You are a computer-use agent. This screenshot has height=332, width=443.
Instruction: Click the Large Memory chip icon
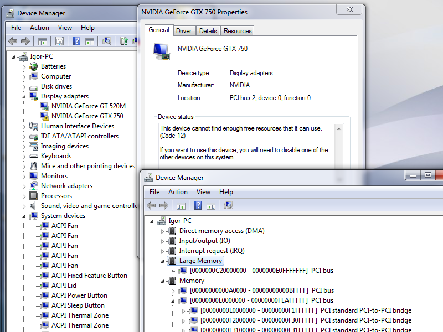[172, 261]
